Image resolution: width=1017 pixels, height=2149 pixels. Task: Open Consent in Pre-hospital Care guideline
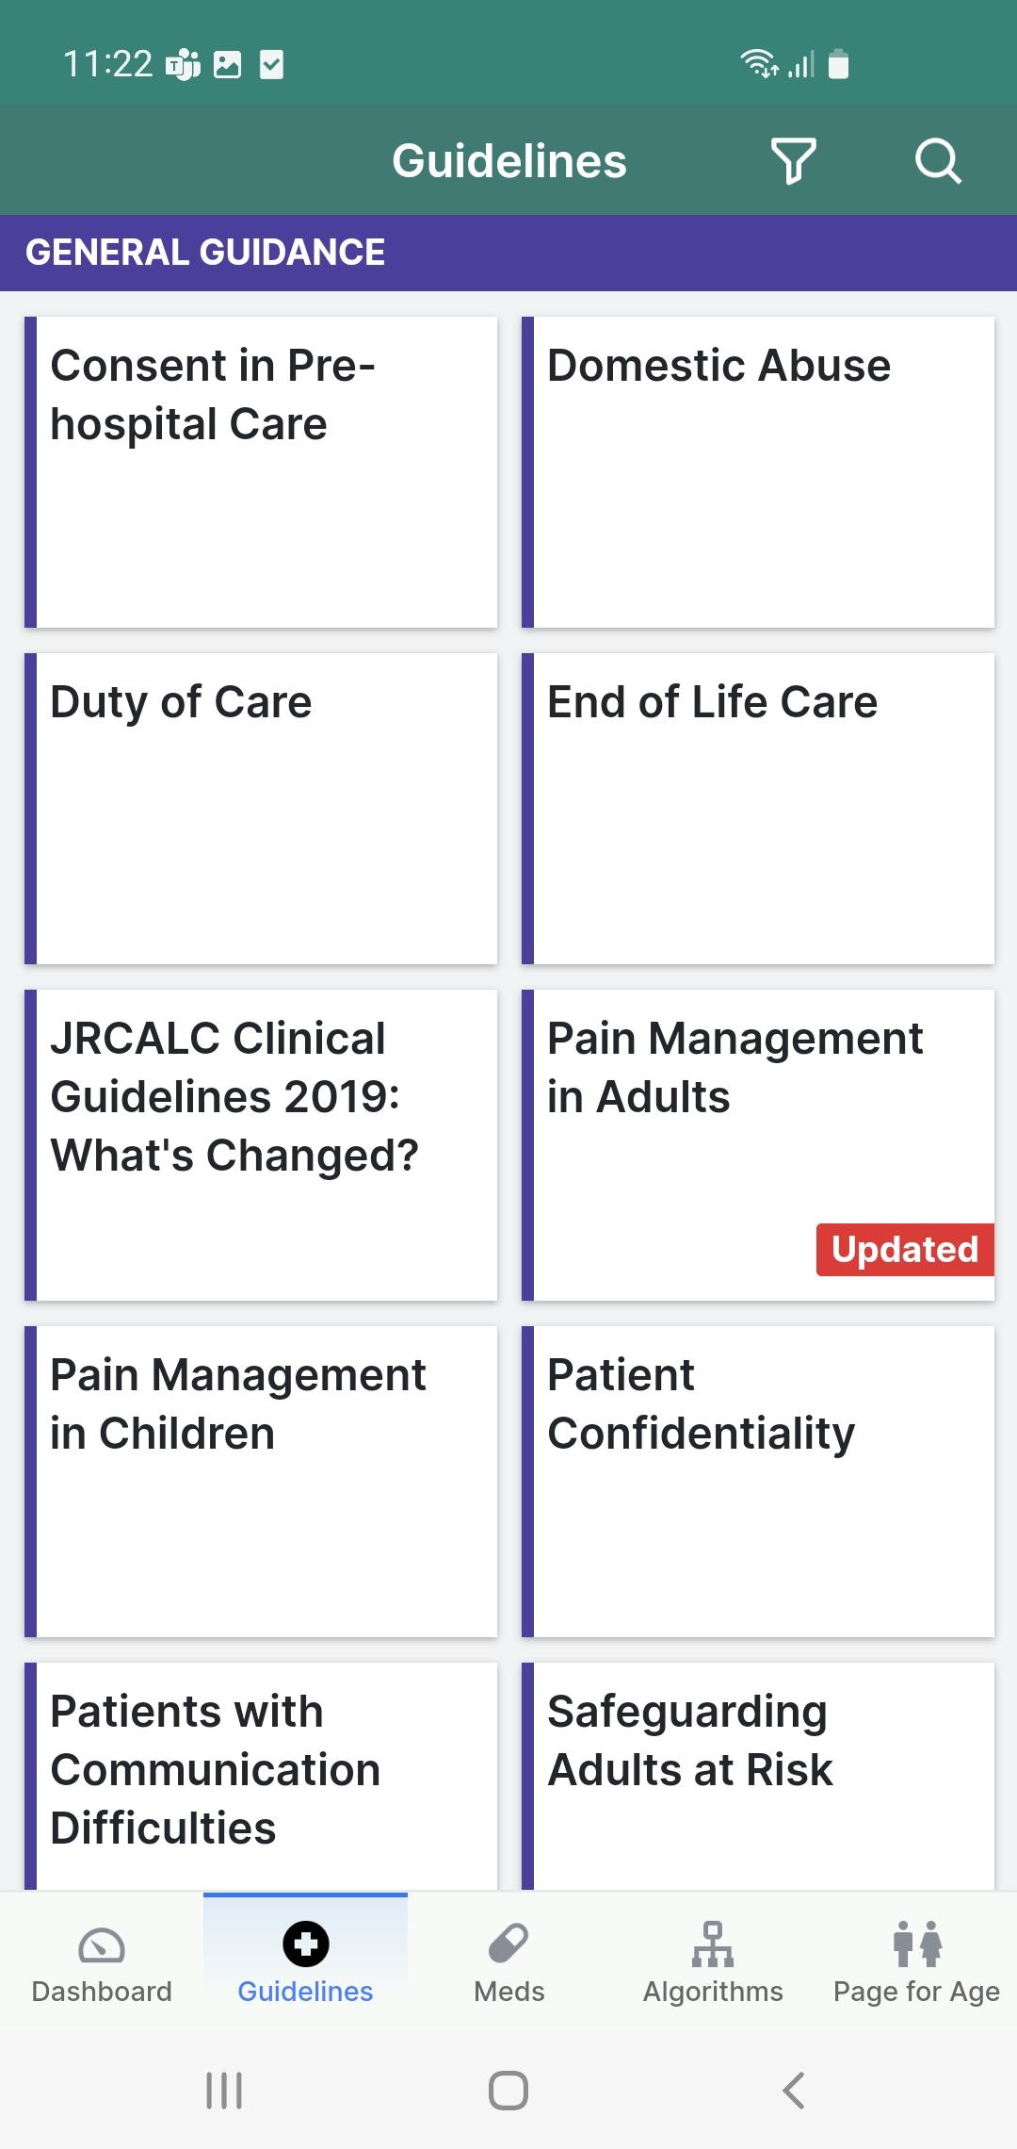pyautogui.click(x=261, y=472)
